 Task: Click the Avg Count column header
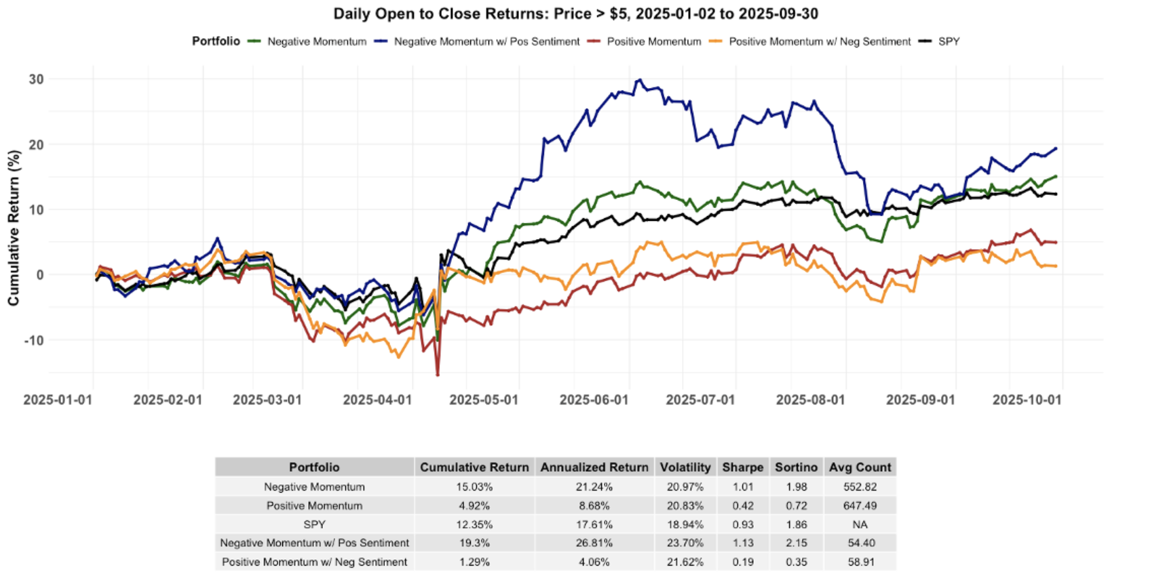coord(860,467)
